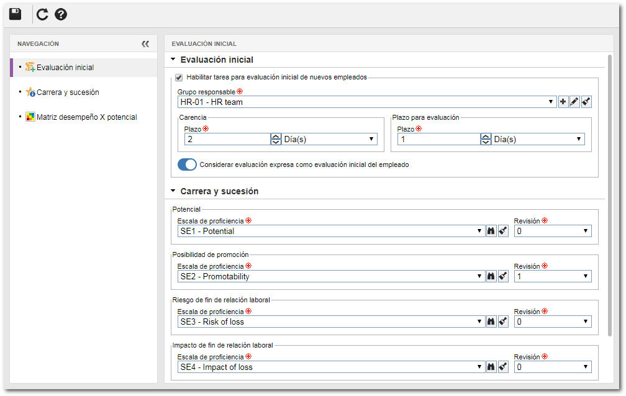The height and width of the screenshot is (396, 626).
Task: Open the Carencia Día(s) unit dropdown
Action: (329, 139)
